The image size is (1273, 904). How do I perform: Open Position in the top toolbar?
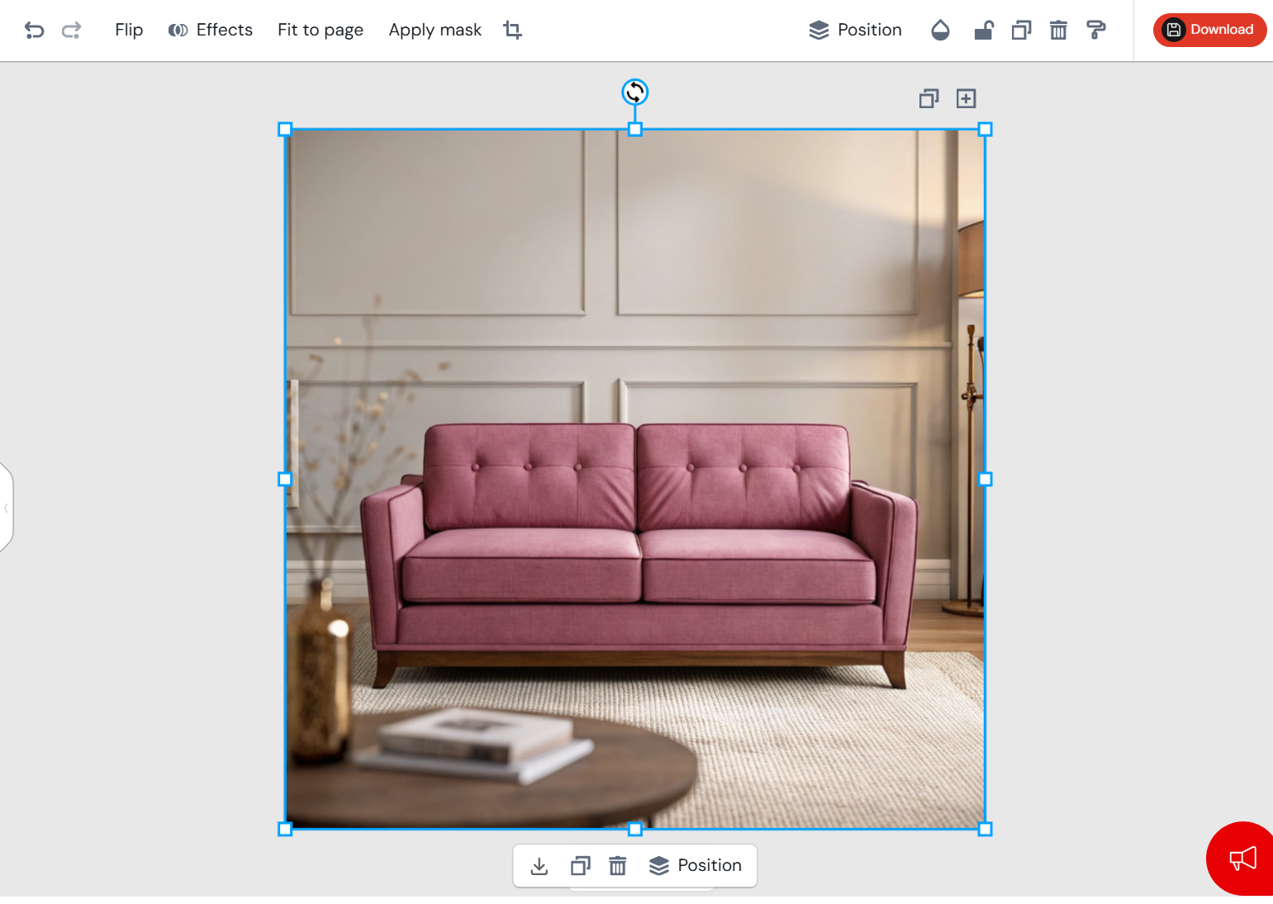856,30
